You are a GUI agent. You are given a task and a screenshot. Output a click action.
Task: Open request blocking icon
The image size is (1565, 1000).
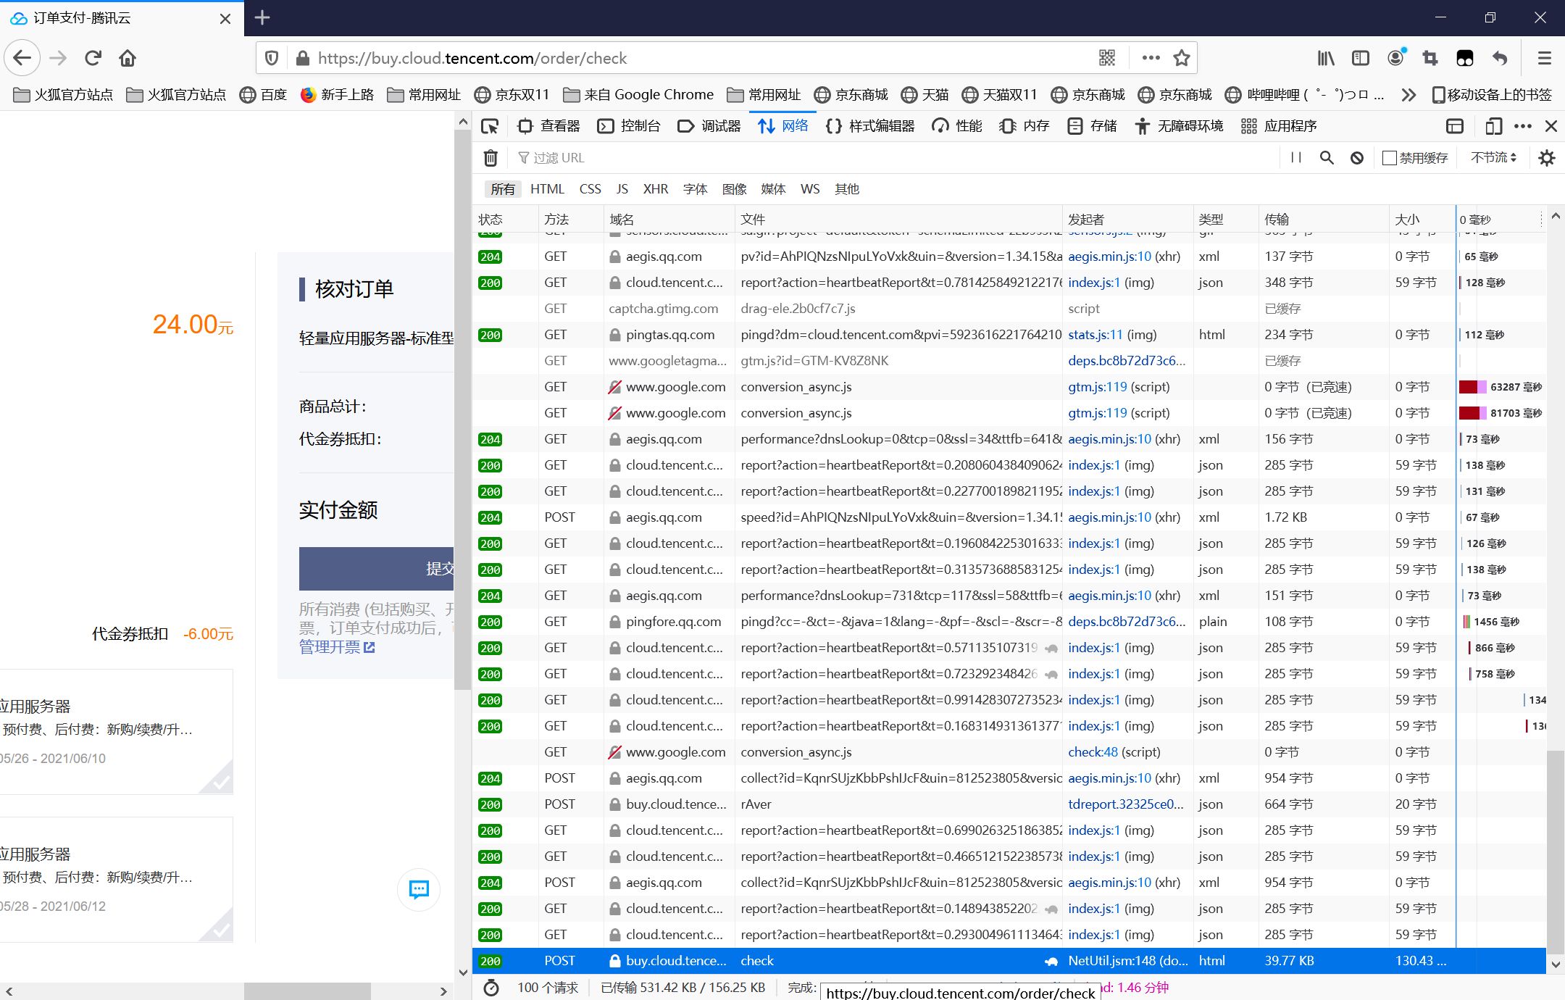point(1357,157)
